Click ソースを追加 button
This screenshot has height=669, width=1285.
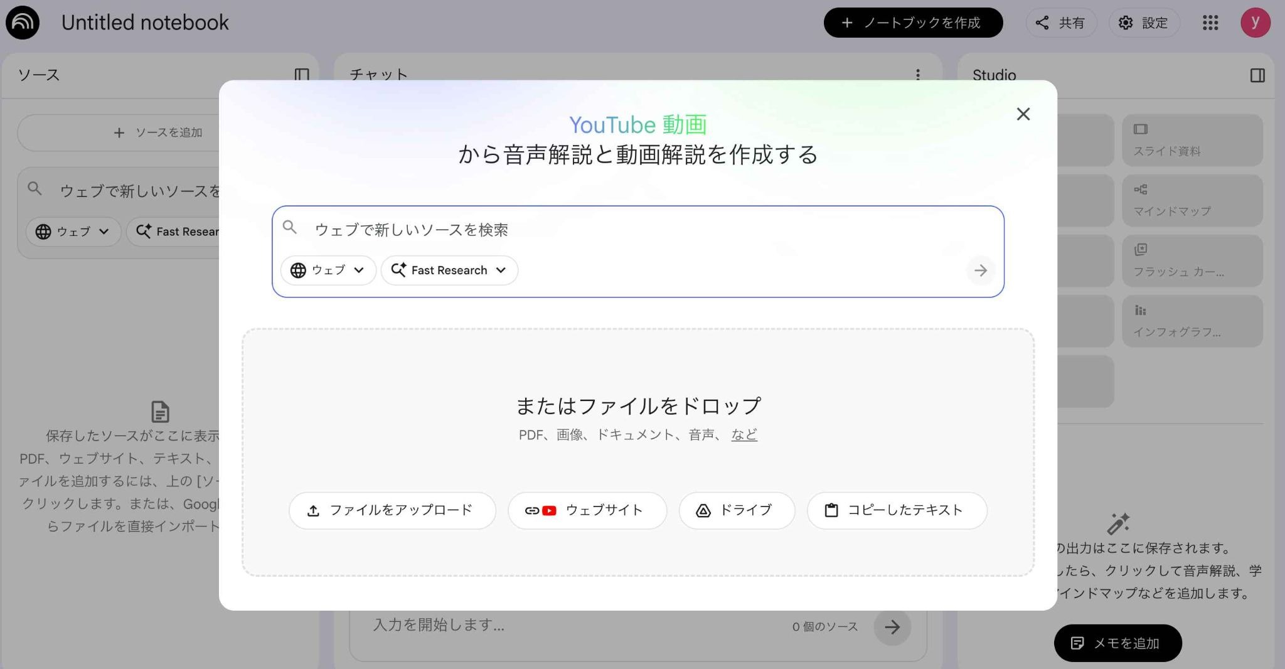pyautogui.click(x=119, y=132)
